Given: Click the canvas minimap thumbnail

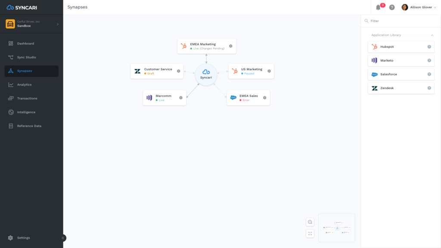Looking at the screenshot, I should coord(337,228).
